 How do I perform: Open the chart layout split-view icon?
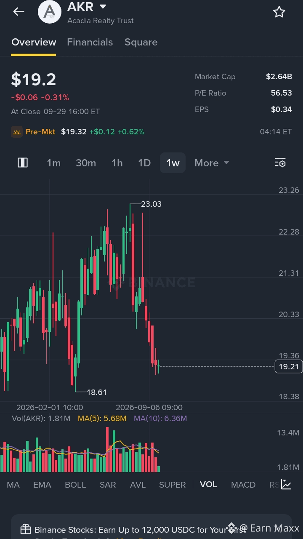click(23, 163)
